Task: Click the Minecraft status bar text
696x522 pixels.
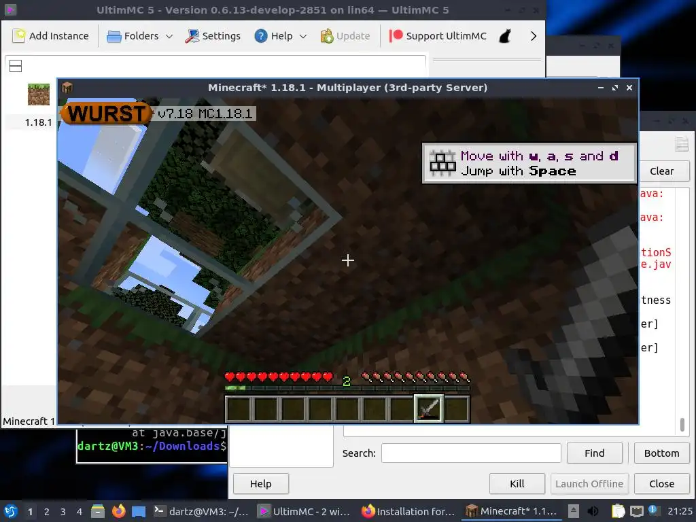Action: 29,421
